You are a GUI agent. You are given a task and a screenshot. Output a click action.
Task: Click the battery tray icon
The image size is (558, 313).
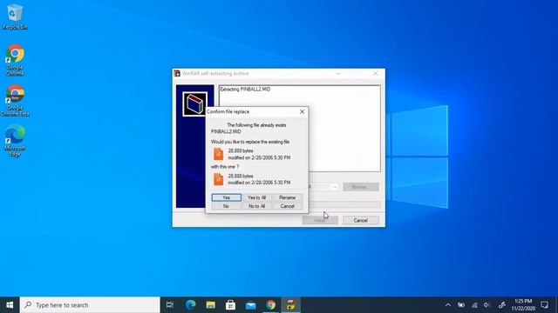point(461,305)
